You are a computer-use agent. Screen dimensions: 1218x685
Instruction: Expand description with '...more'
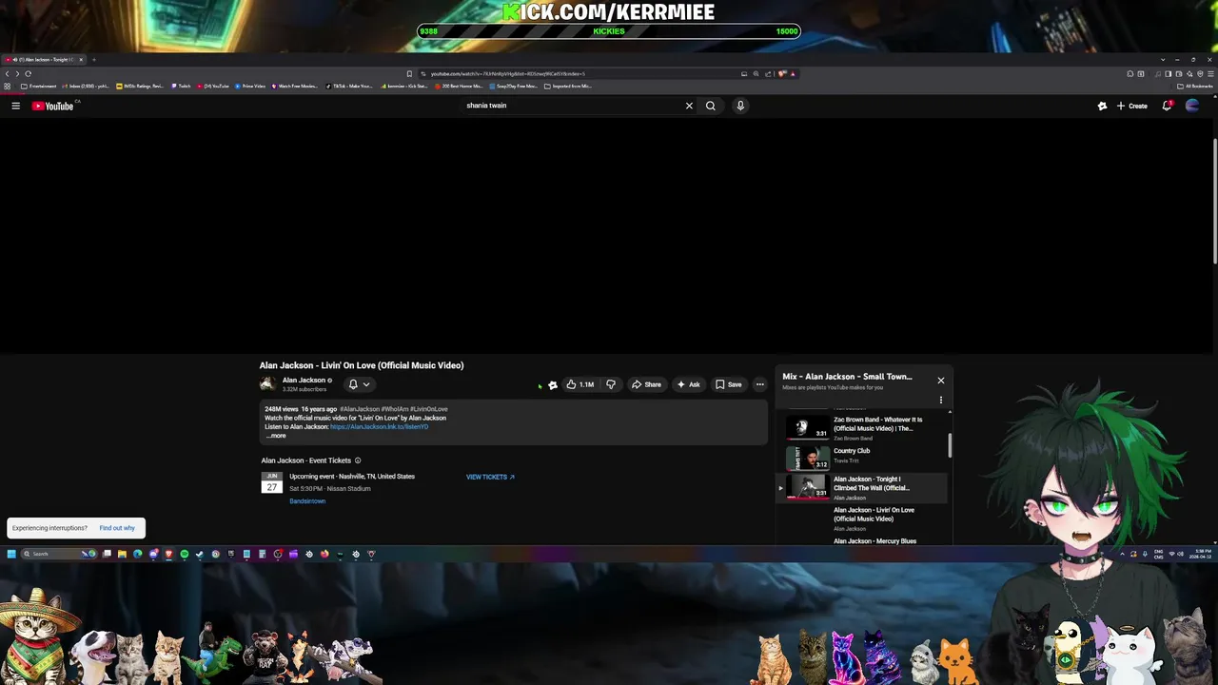(276, 436)
